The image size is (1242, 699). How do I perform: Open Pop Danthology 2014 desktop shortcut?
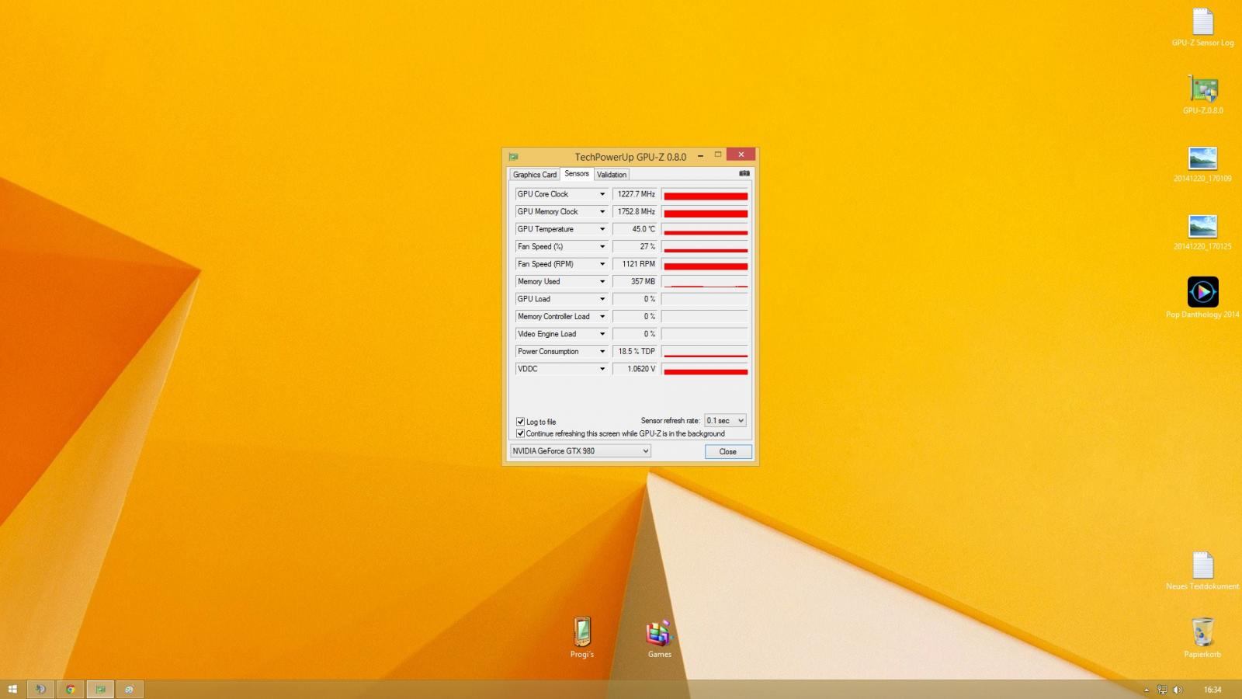(x=1202, y=298)
